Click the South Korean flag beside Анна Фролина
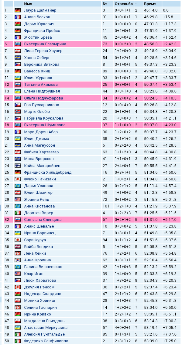Viewport: 182px width, 345px height. pyautogui.click(x=18, y=260)
